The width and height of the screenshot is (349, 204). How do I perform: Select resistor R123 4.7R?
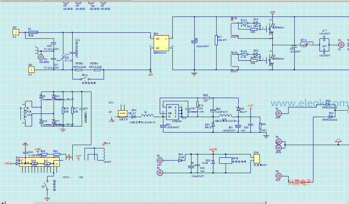244,23
